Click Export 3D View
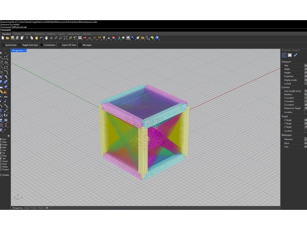 coord(67,45)
